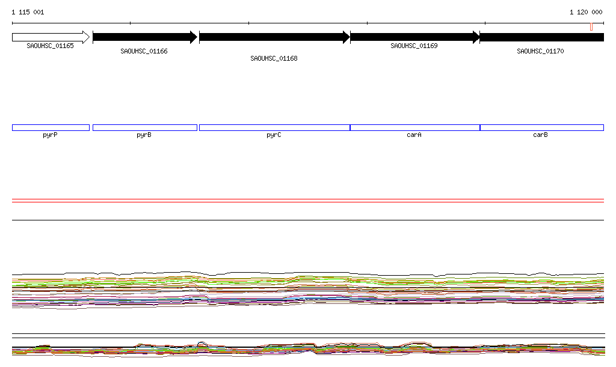Click the small red marker on ruler
Viewport: 616px width, 367px height.
point(591,26)
